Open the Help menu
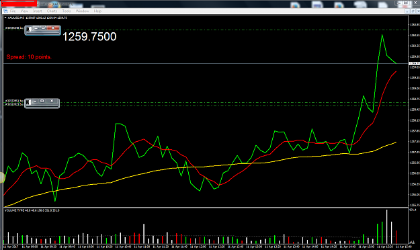This screenshot has height=250, width=420. click(97, 11)
